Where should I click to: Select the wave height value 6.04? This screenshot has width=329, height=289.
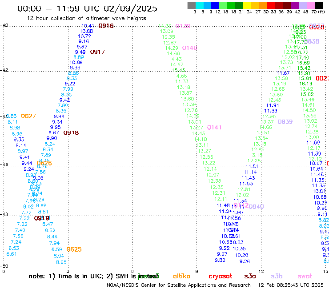59,256
